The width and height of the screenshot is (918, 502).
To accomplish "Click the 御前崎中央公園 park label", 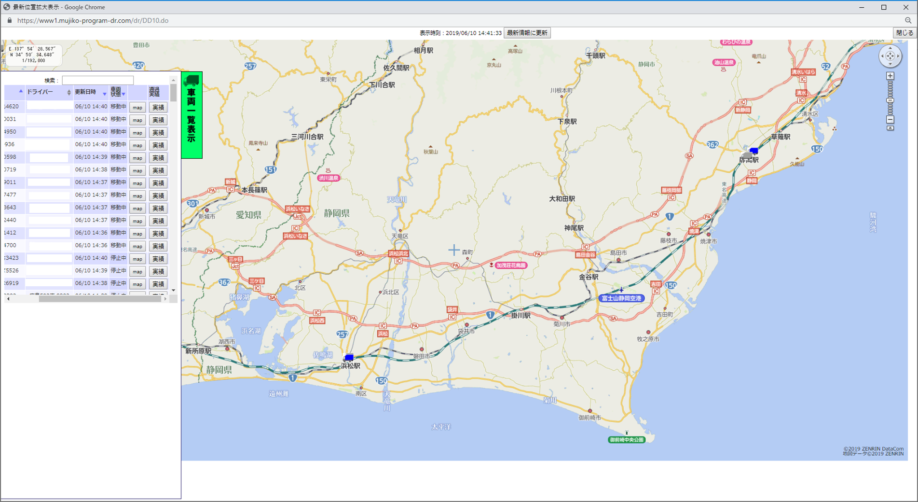I will click(627, 440).
